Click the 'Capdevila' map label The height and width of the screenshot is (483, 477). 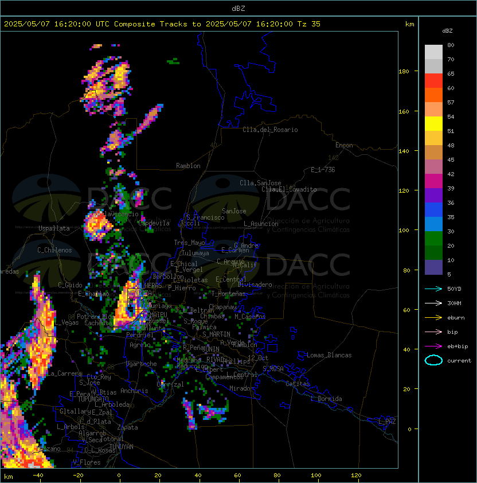click(154, 223)
